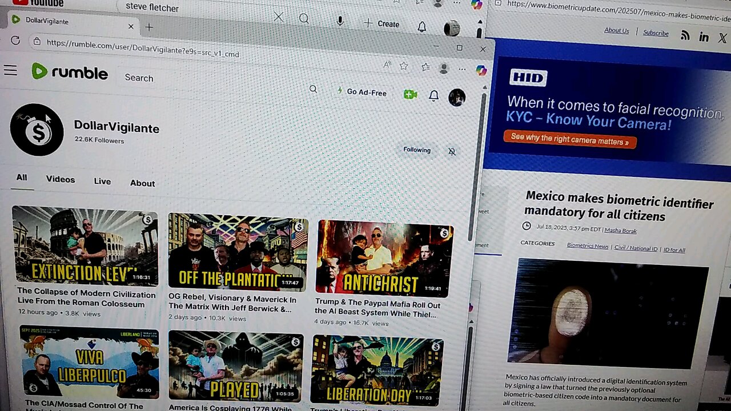This screenshot has width=731, height=411.
Task: Open Biometric Update RSS feed icon
Action: point(685,36)
